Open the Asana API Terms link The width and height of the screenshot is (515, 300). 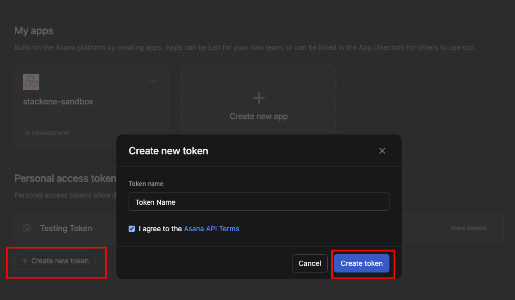[211, 228]
